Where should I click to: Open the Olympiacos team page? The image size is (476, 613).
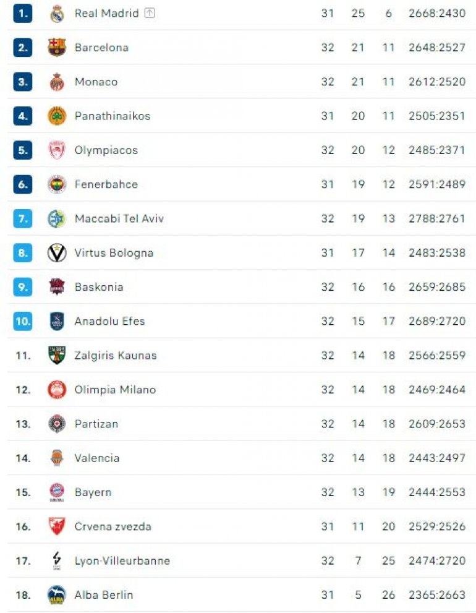[x=106, y=150]
